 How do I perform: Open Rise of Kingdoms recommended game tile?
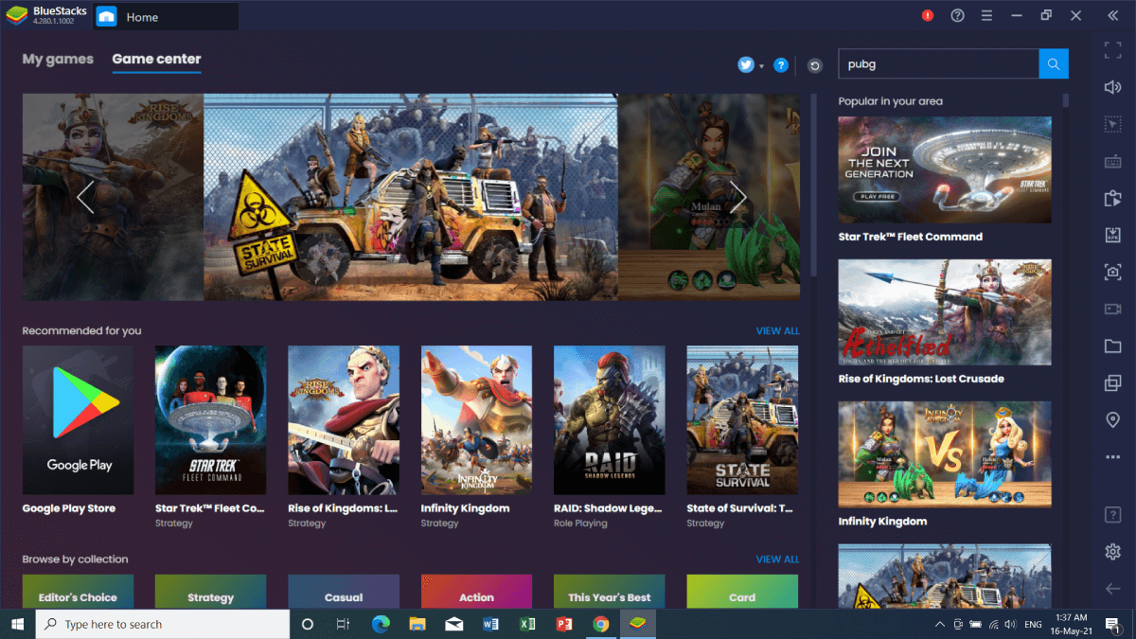point(344,420)
